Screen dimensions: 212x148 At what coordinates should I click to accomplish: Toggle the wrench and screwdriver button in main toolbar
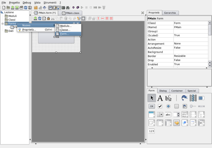(59, 8)
